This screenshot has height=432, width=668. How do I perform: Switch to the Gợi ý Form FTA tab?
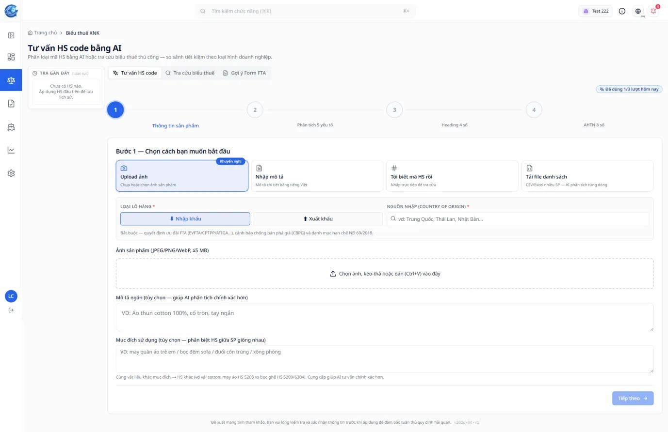(x=244, y=73)
